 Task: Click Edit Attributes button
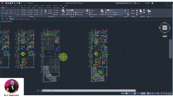tap(93, 14)
